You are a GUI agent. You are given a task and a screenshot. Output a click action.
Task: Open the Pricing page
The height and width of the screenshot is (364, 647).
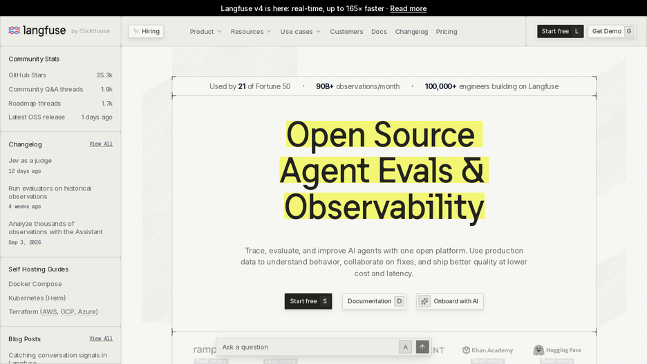tap(447, 32)
